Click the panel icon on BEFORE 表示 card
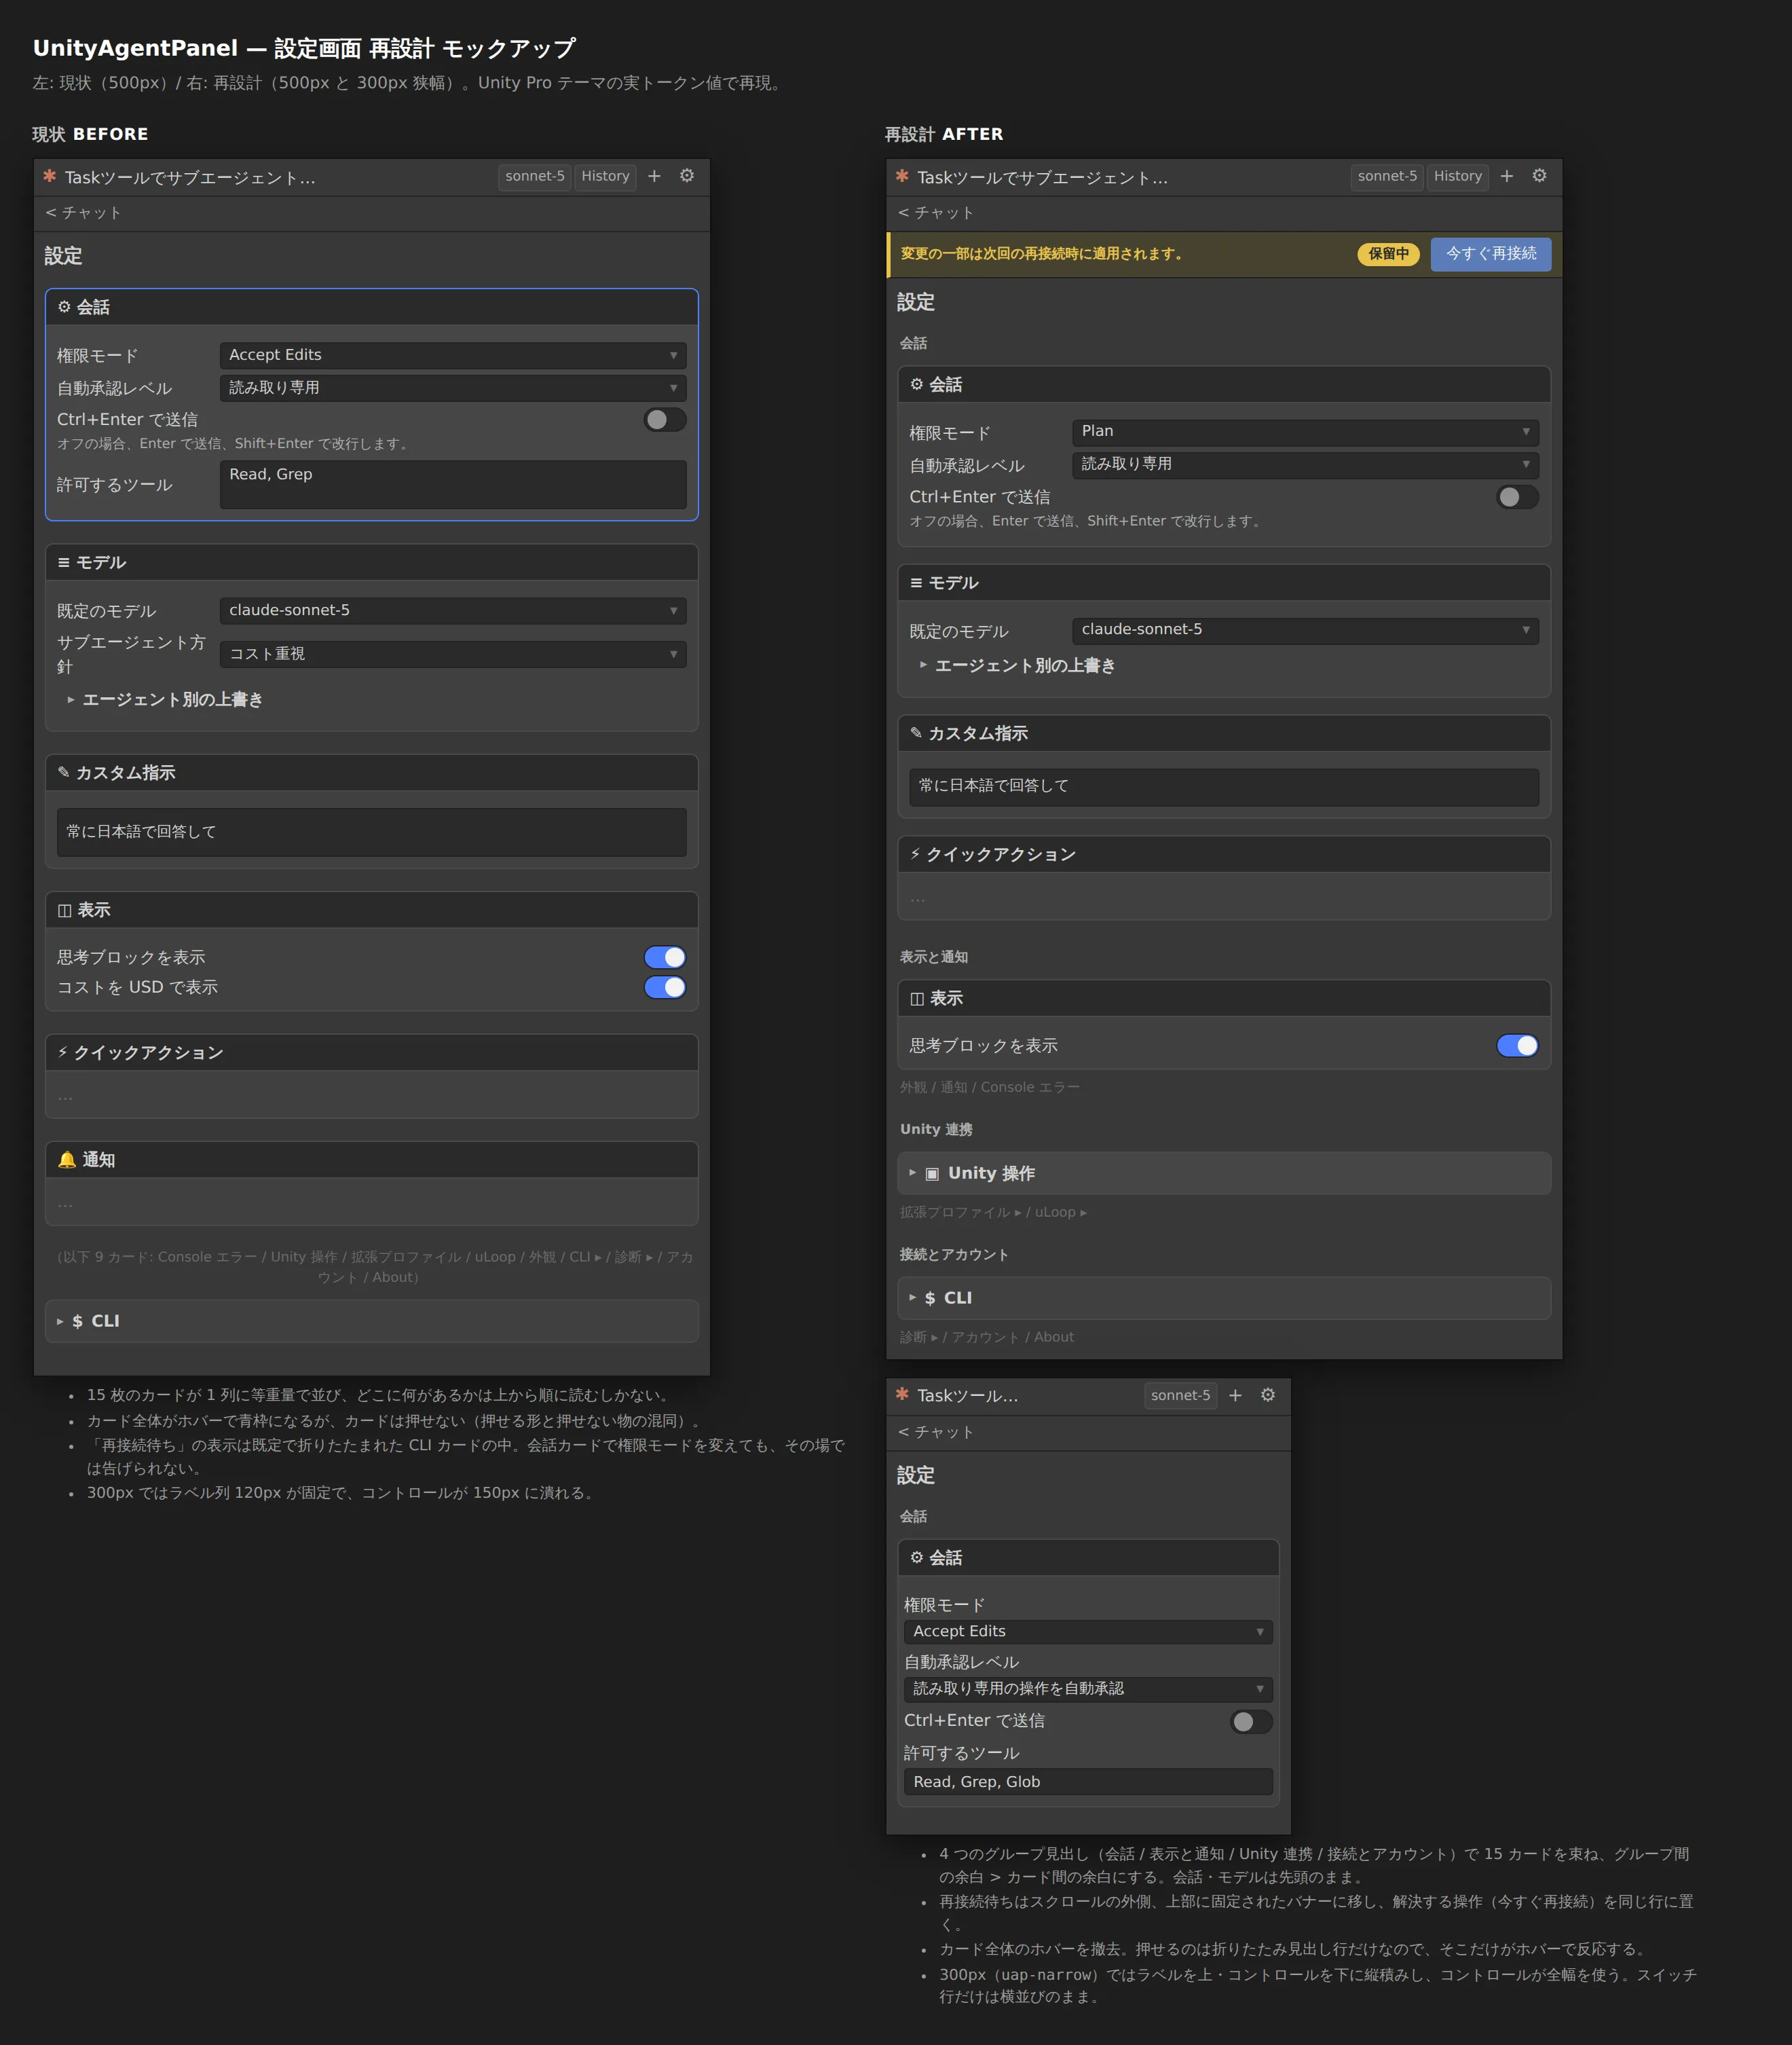The width and height of the screenshot is (1792, 2045). click(64, 910)
